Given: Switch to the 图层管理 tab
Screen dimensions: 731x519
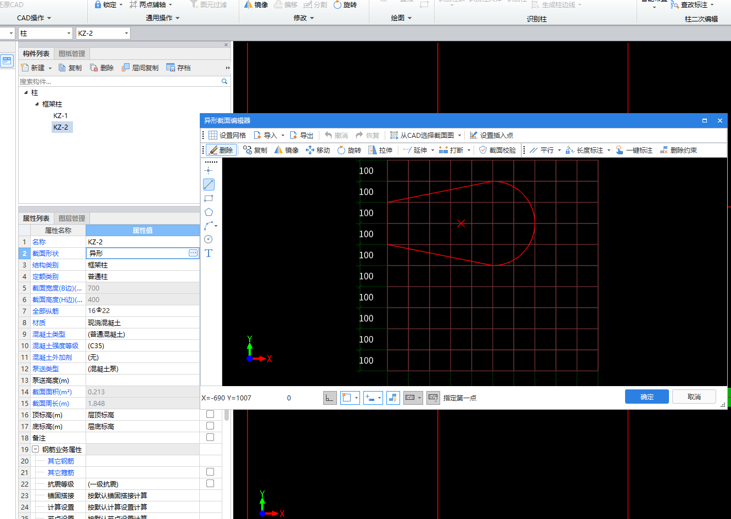Looking at the screenshot, I should (x=72, y=218).
